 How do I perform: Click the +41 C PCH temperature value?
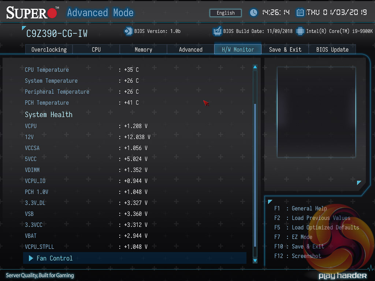(131, 102)
